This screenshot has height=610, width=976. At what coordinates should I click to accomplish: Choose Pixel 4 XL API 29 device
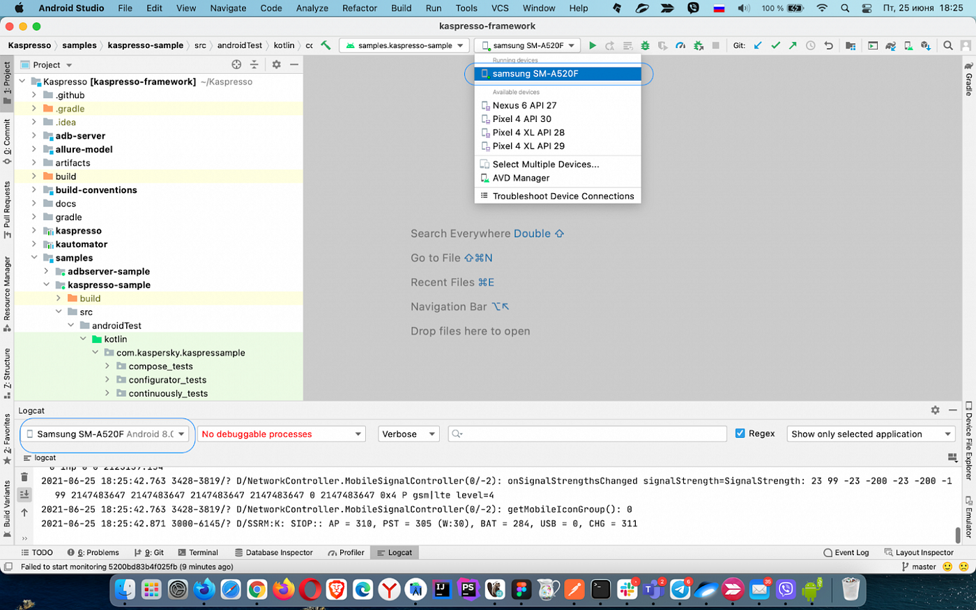pos(558,146)
